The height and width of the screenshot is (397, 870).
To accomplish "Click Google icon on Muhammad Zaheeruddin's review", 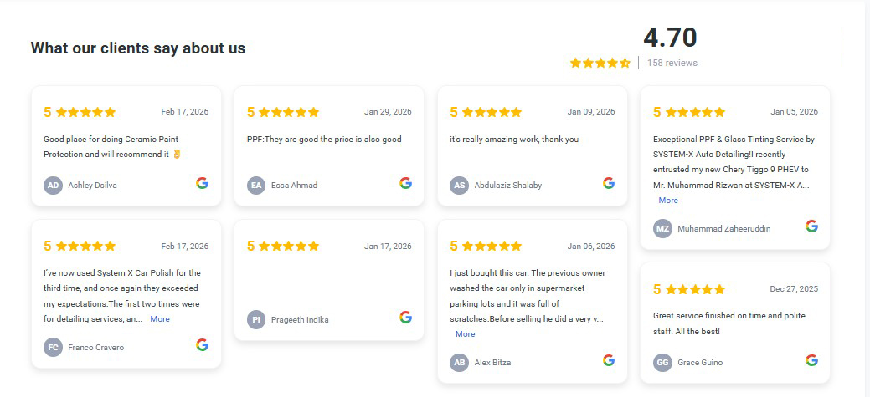I will pos(811,226).
